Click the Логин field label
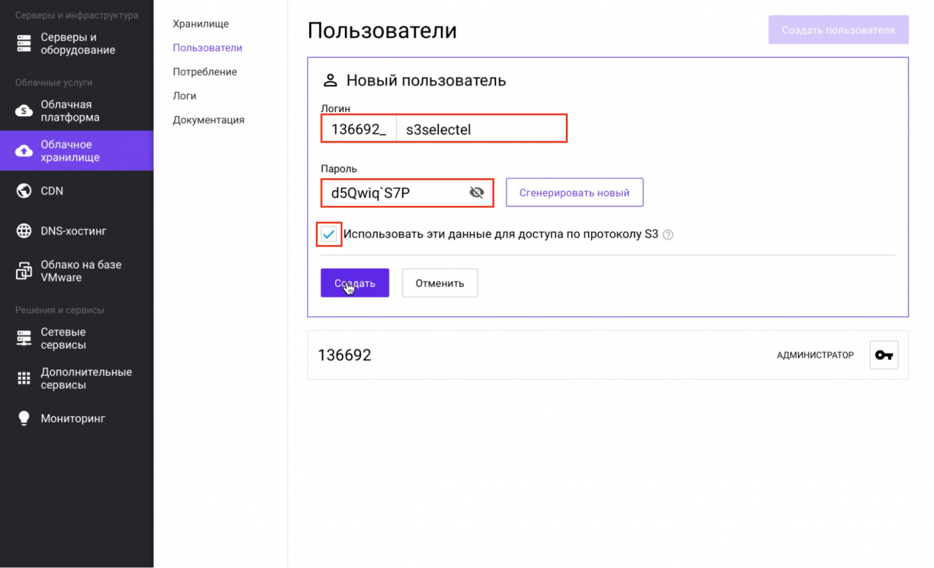The height and width of the screenshot is (568, 934). pos(336,108)
